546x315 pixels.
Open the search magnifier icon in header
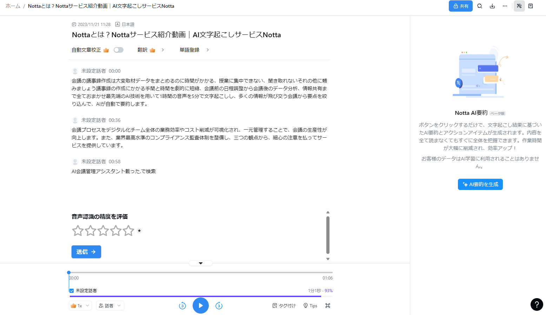pyautogui.click(x=480, y=6)
